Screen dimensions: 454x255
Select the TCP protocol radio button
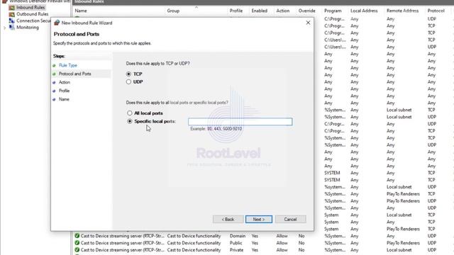tap(128, 74)
